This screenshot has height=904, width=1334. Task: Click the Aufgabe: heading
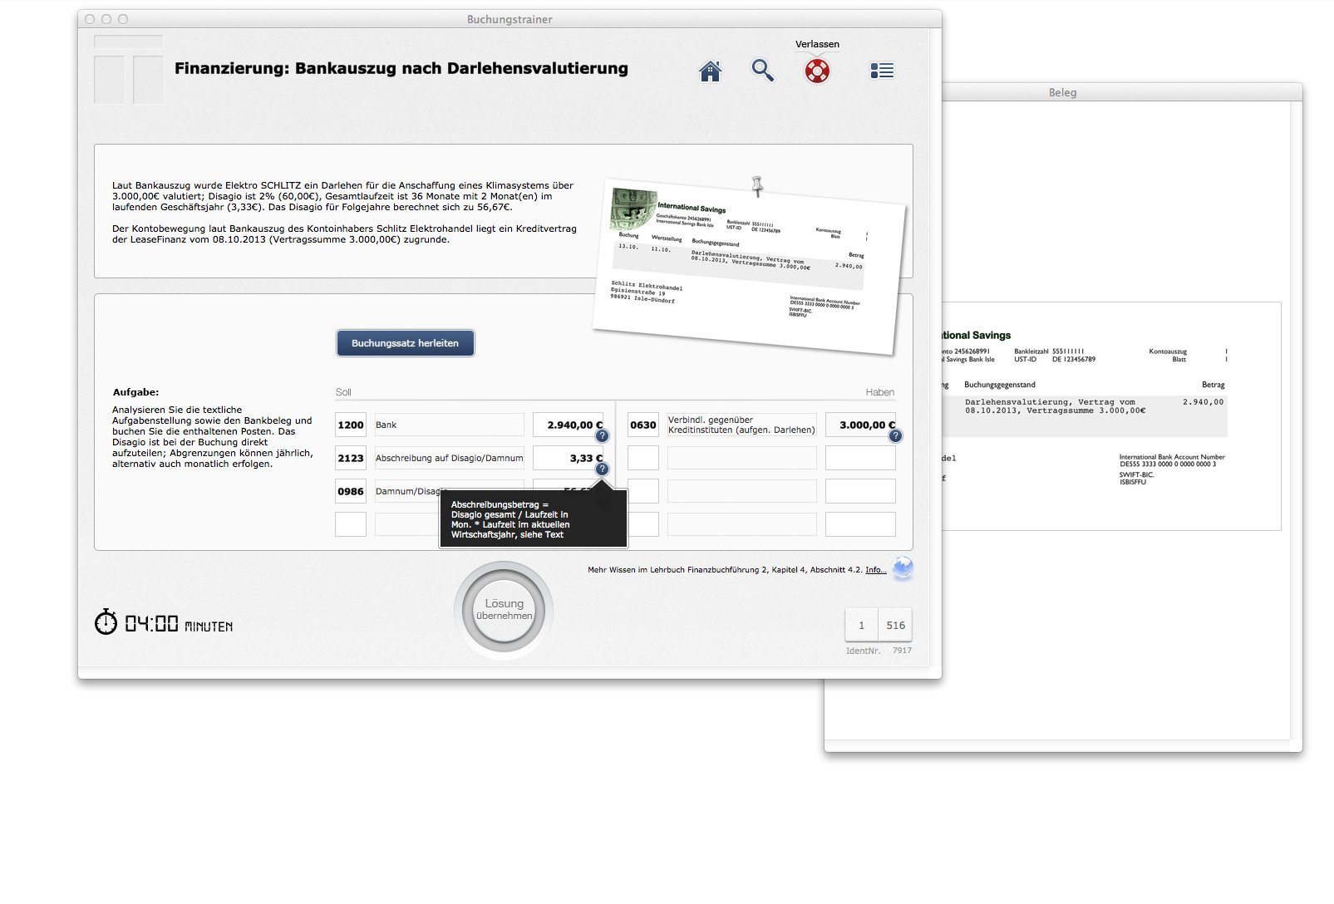point(135,392)
